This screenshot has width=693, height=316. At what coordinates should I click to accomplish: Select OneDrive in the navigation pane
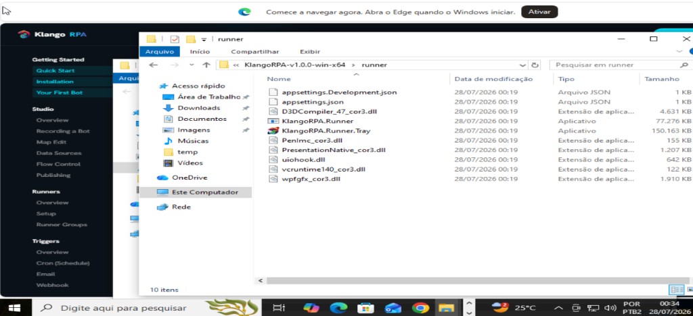coord(189,178)
